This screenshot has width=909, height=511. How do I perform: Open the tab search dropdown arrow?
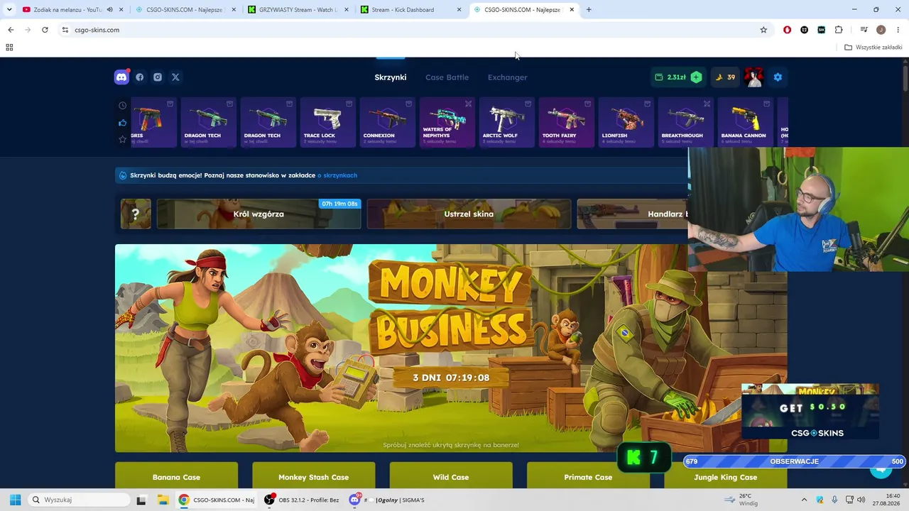click(9, 10)
